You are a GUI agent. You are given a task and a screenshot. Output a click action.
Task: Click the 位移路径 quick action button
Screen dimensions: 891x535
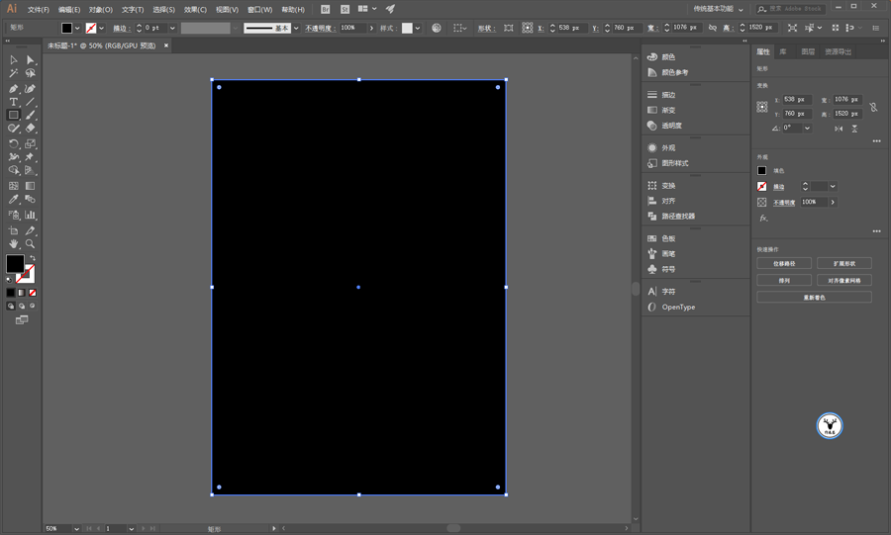coord(784,264)
